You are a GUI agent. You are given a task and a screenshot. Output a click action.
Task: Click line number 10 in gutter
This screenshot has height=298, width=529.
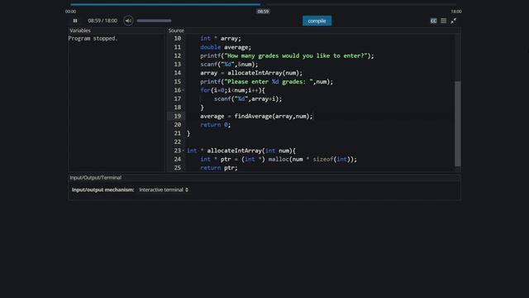[x=178, y=39]
